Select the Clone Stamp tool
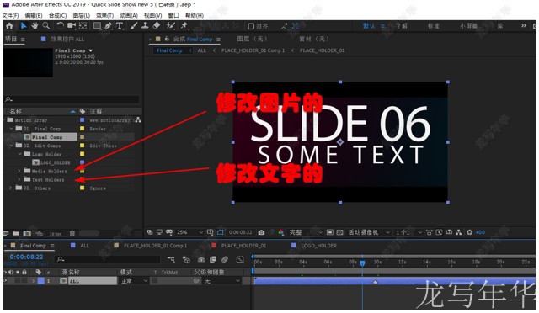Screen dimensions: 539x313 [145, 26]
